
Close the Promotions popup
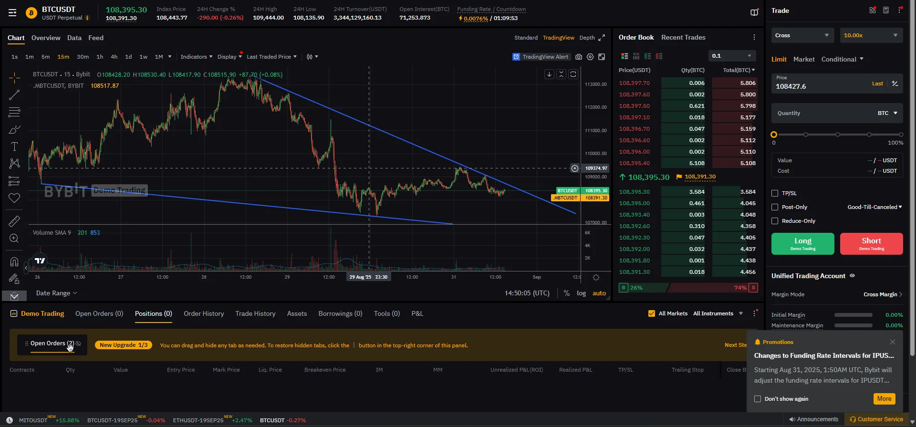point(893,342)
